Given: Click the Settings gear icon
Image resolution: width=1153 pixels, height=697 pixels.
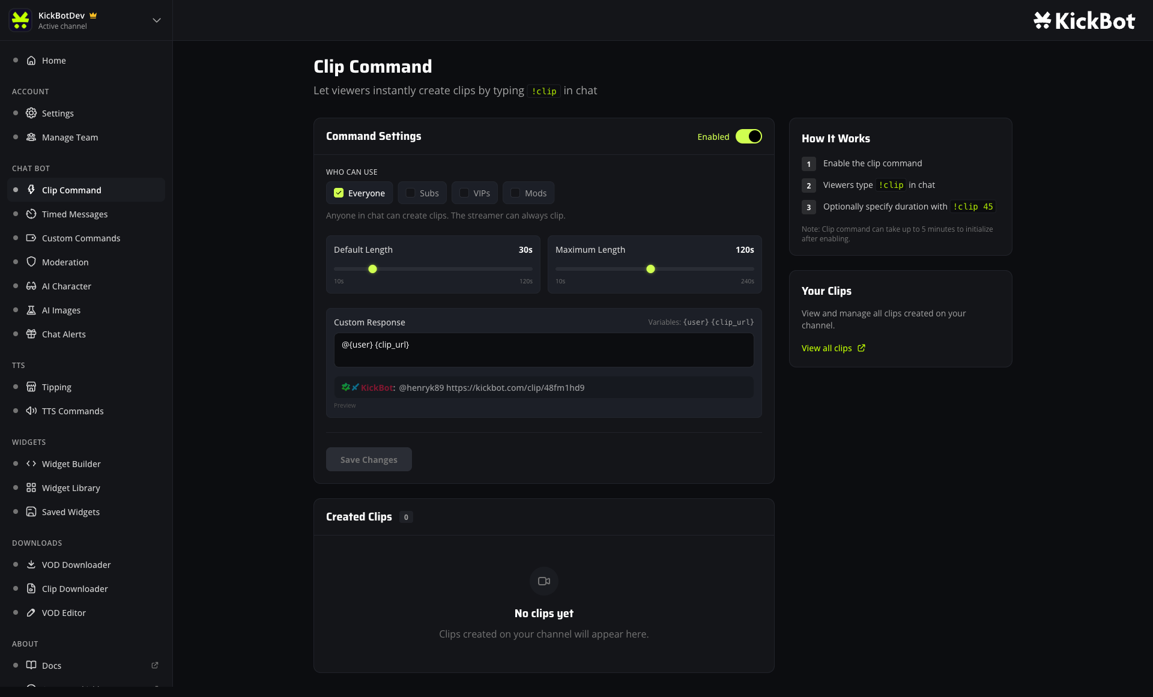Looking at the screenshot, I should tap(31, 113).
